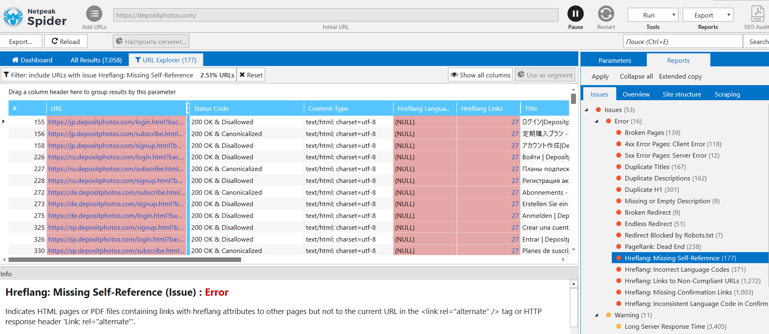
Task: Select Duplicate H1 (301) issue
Action: [652, 189]
